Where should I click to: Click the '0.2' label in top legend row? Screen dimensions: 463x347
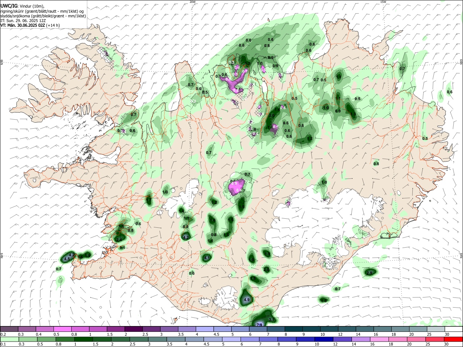point(3,334)
